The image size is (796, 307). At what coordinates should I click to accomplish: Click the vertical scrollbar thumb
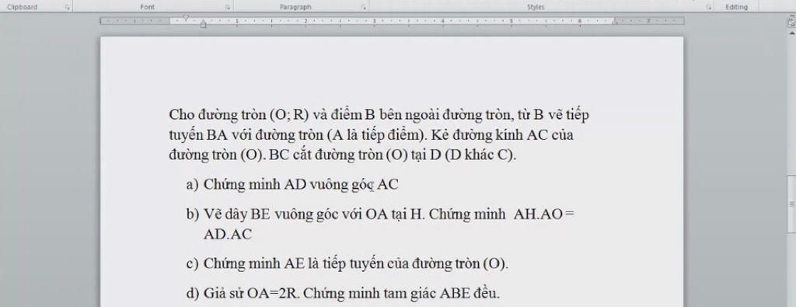791,203
